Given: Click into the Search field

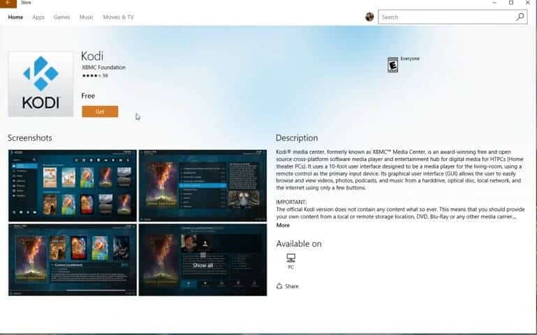Looking at the screenshot, I should [453, 17].
